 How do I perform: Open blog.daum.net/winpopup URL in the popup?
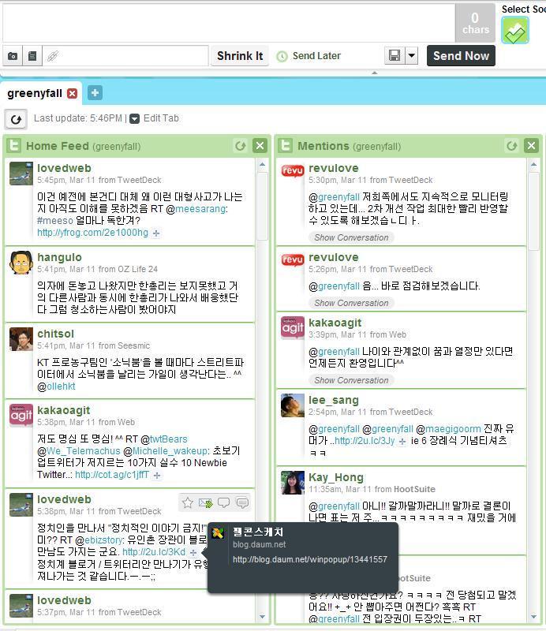tap(310, 559)
